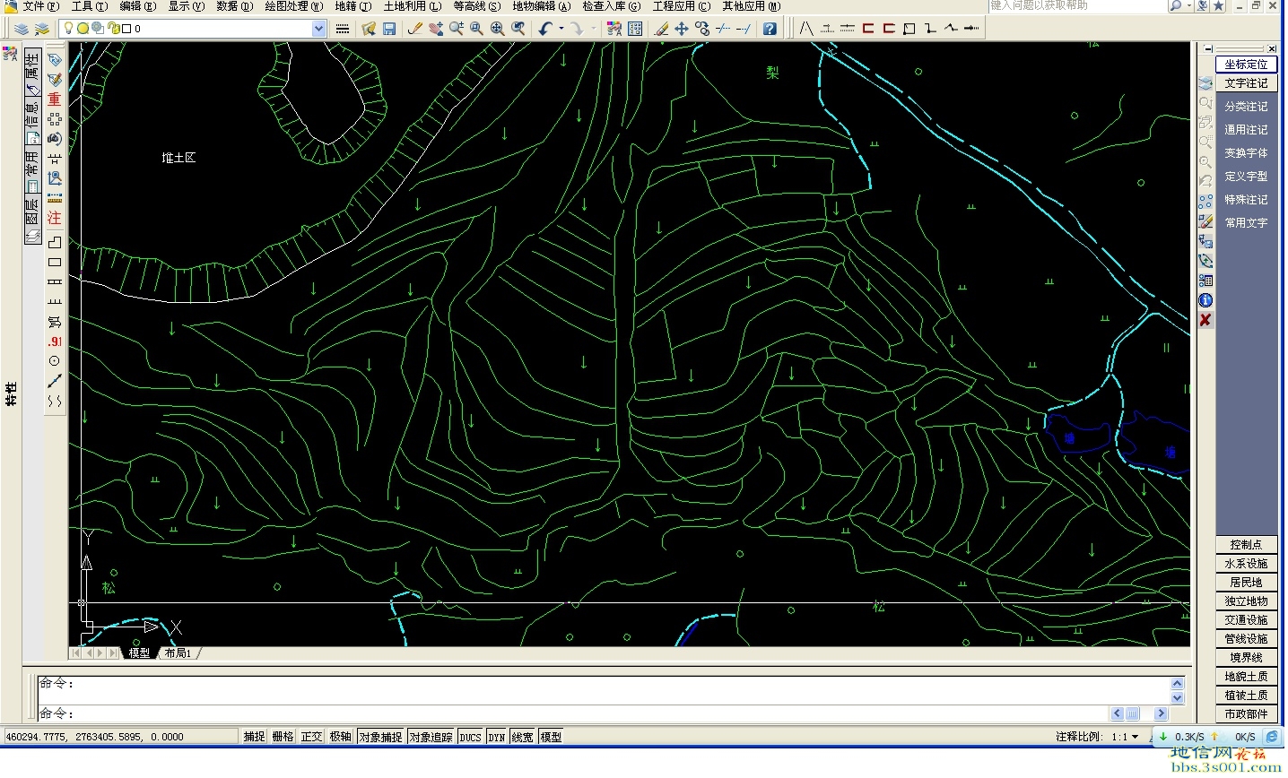Click the blue help question mark icon
The image size is (1288, 778).
[x=770, y=29]
